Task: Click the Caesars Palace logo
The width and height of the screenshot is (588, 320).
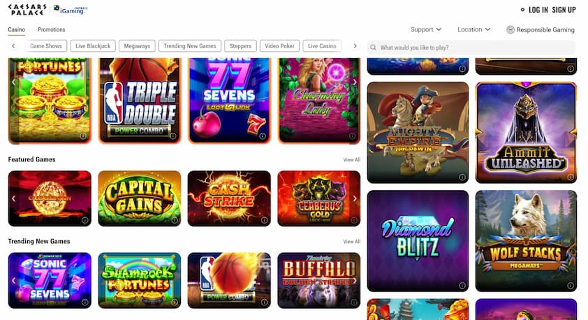Action: 27,10
